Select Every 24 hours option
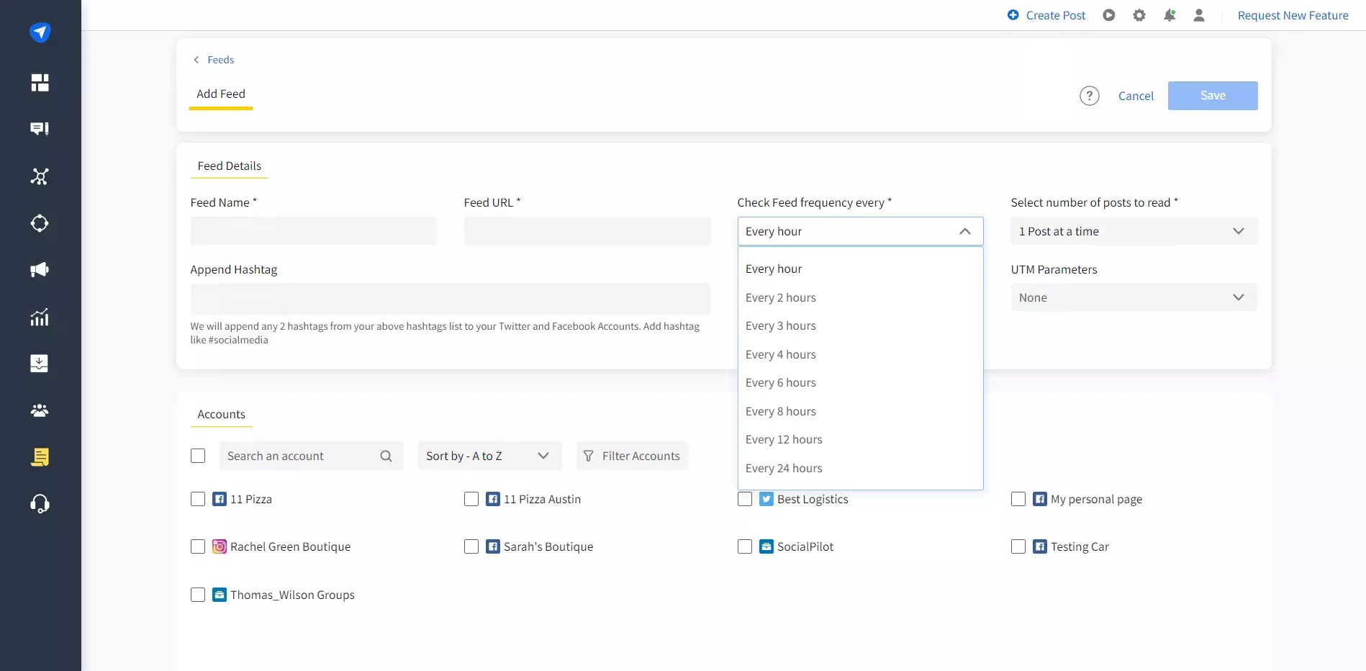The height and width of the screenshot is (671, 1366). click(860, 468)
